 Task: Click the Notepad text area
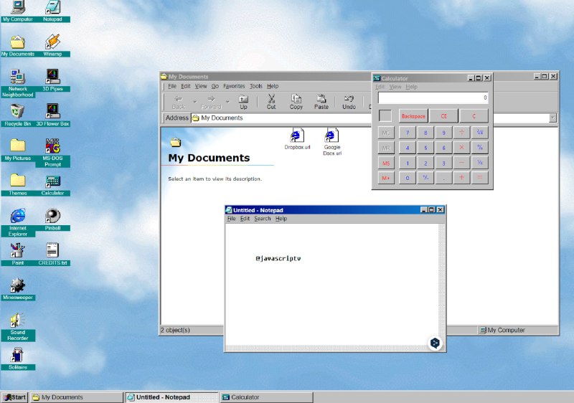tap(332, 284)
